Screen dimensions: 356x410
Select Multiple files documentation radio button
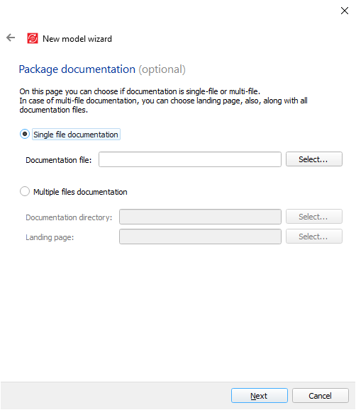coord(25,191)
